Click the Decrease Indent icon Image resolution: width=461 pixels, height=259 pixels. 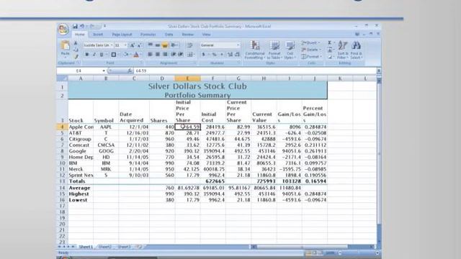173,55
